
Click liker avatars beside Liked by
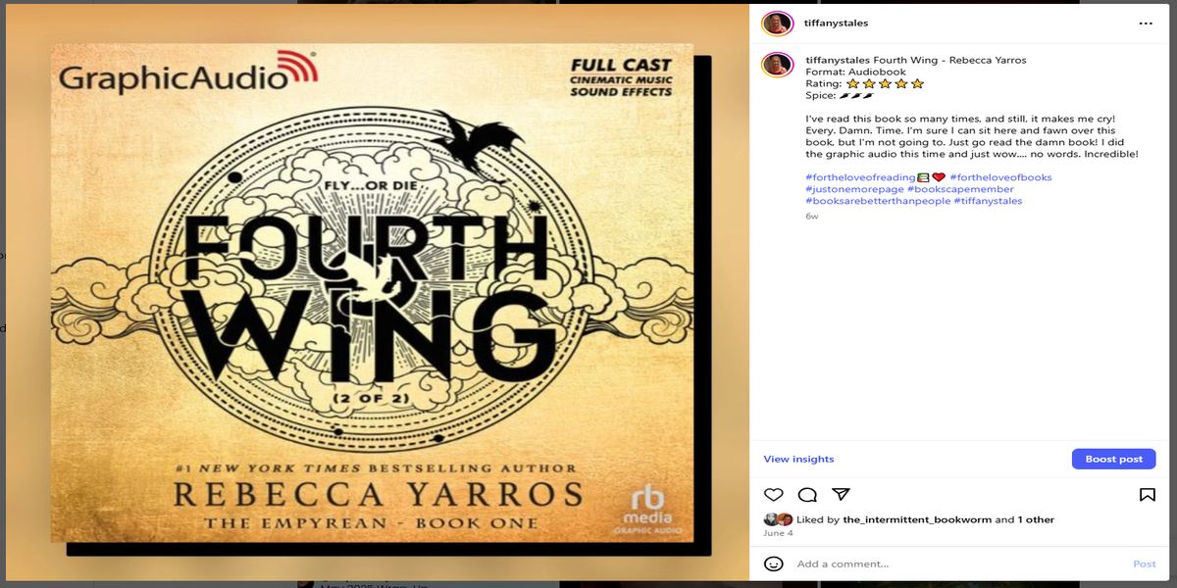(x=778, y=519)
